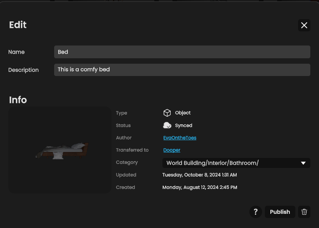Click the Updated date value
Screen dimensions: 319x228
pos(199,175)
